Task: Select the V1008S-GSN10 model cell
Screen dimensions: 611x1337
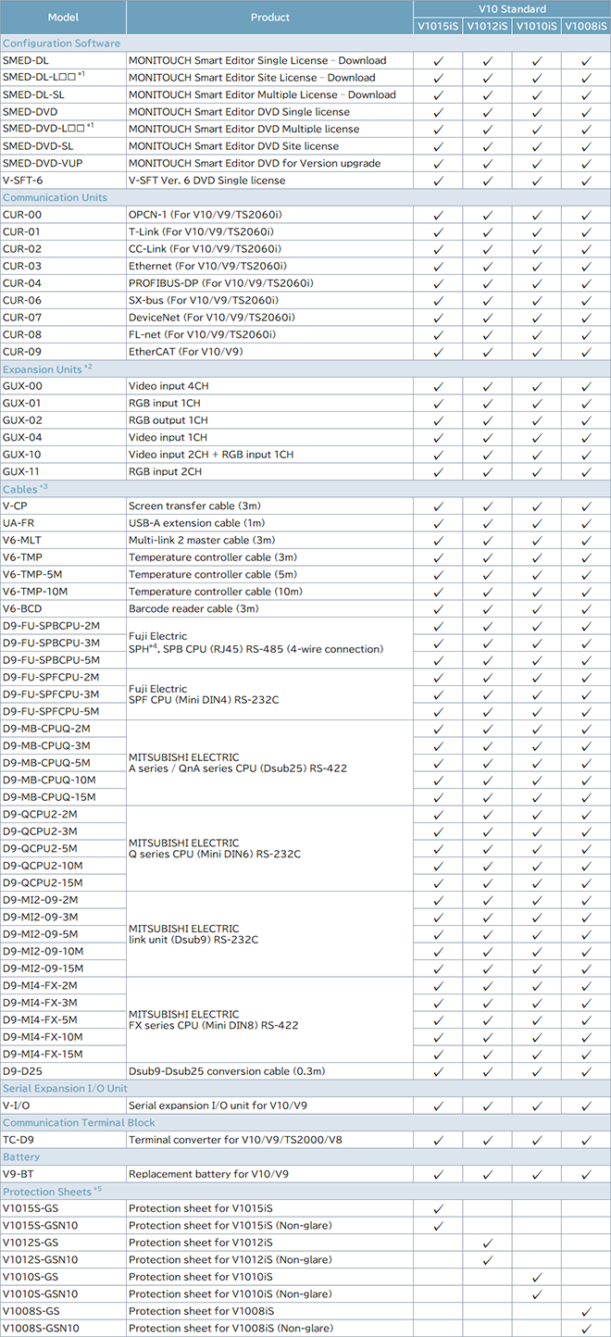Action: coord(63,1328)
